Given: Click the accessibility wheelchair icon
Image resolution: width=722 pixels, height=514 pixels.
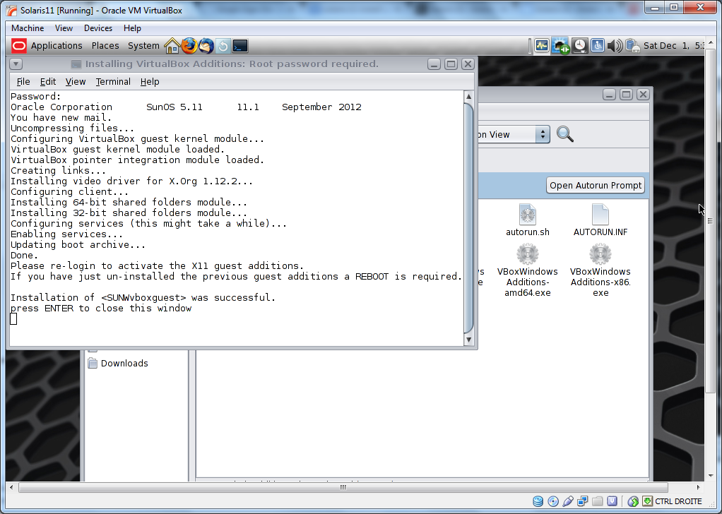Looking at the screenshot, I should click(597, 46).
